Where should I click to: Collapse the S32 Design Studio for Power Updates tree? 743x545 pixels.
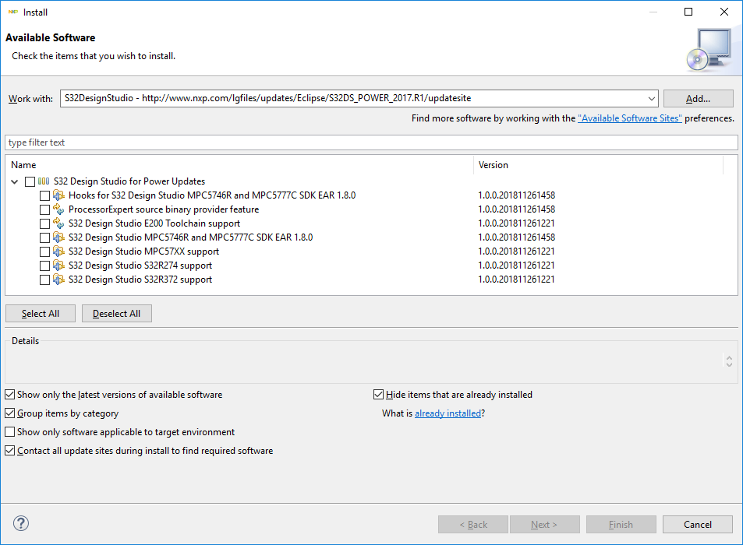point(16,181)
